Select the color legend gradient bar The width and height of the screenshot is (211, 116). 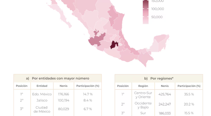click(145, 12)
